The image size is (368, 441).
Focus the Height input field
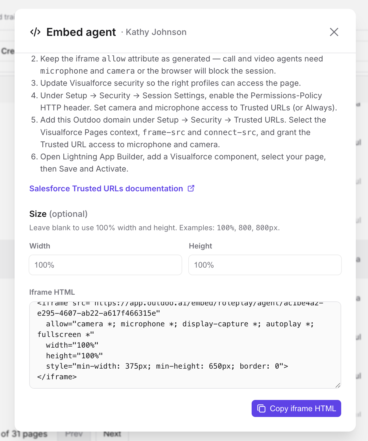point(265,265)
